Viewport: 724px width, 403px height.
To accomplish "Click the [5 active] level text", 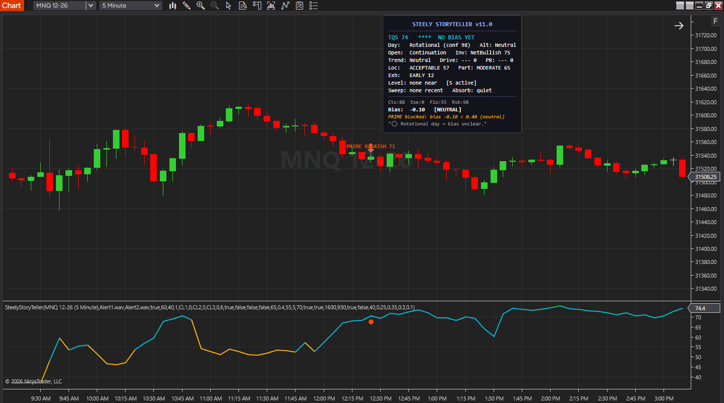I will coord(461,83).
